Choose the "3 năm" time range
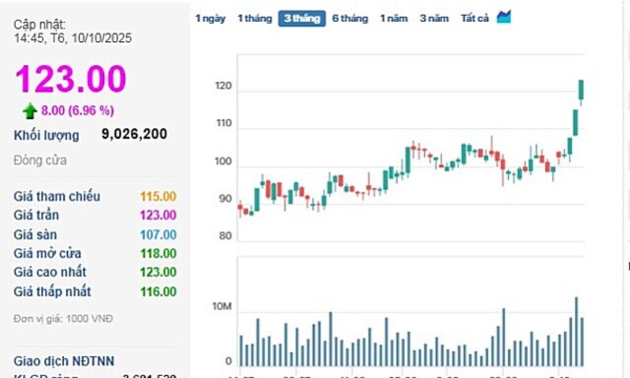The width and height of the screenshot is (630, 378). coord(434,19)
